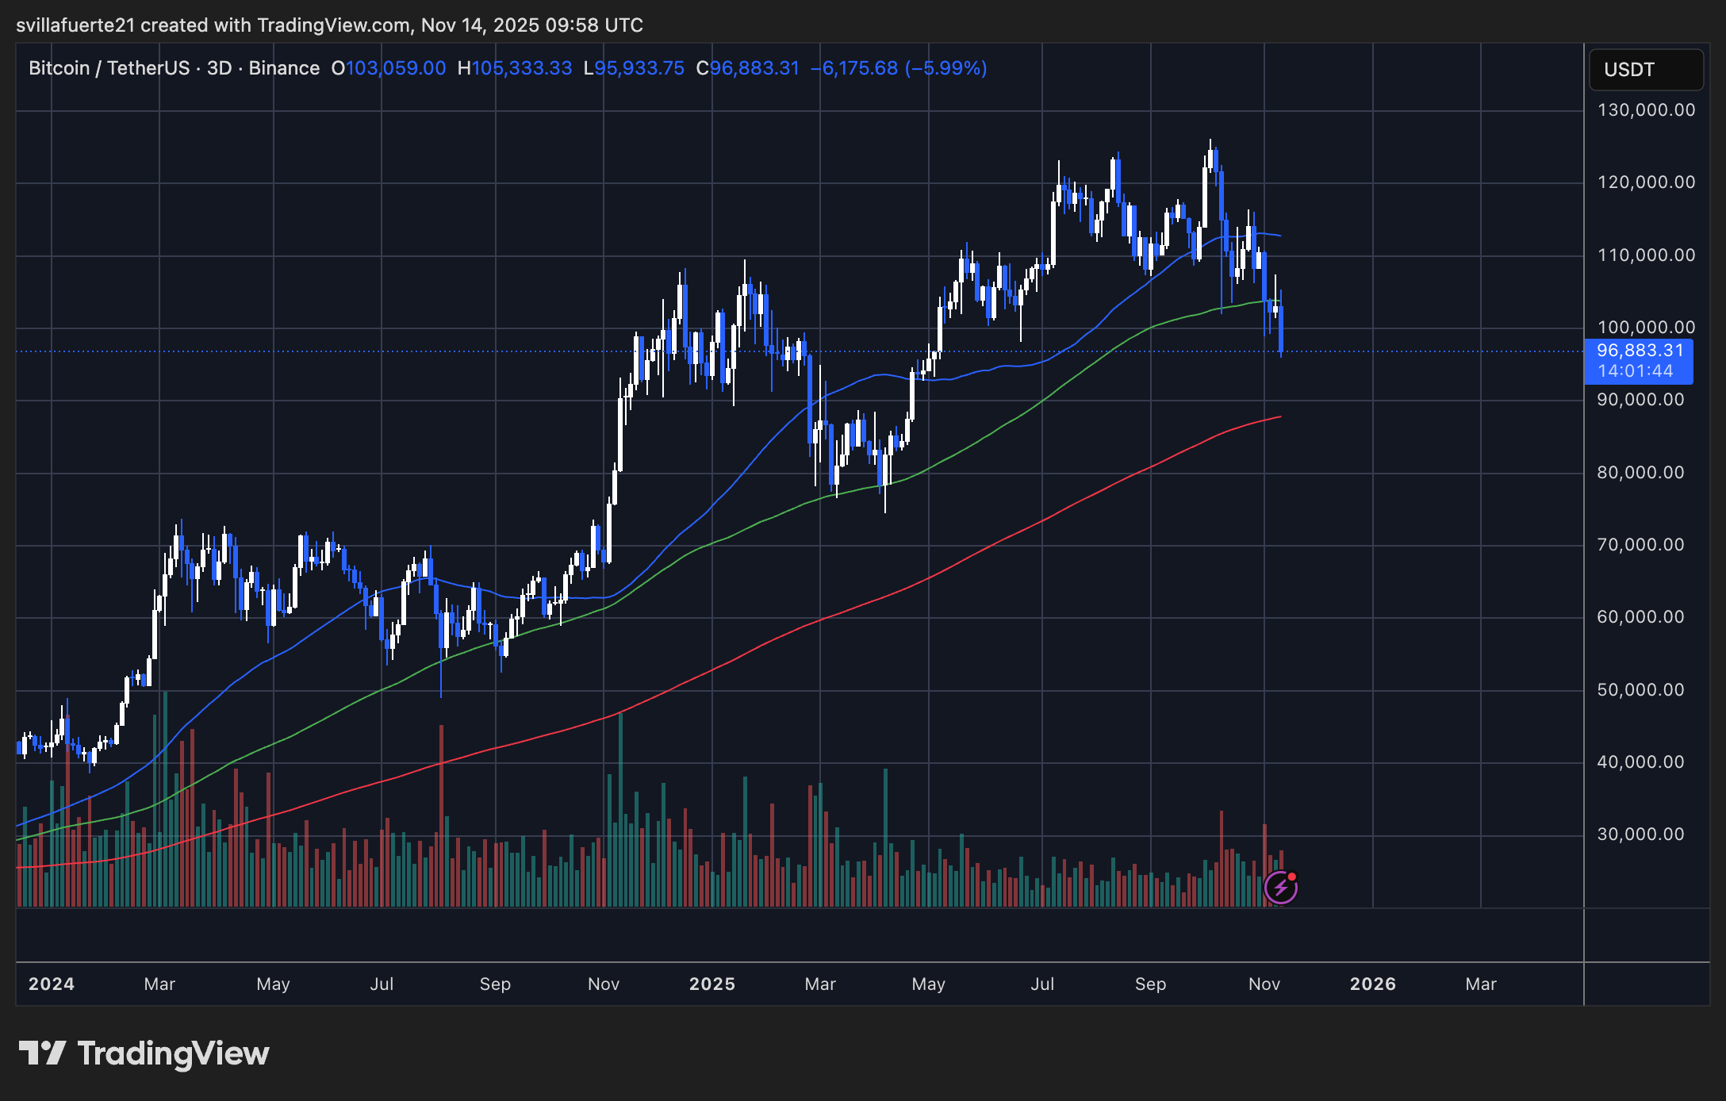Click the 130,000.00 price axis label

[x=1646, y=110]
